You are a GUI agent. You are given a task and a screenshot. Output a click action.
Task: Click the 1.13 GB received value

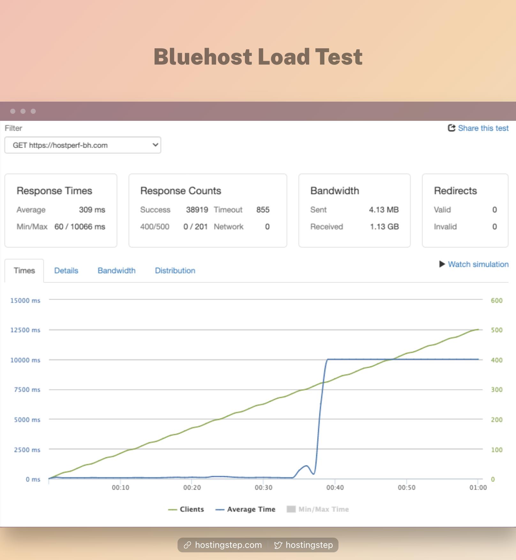[x=384, y=227]
